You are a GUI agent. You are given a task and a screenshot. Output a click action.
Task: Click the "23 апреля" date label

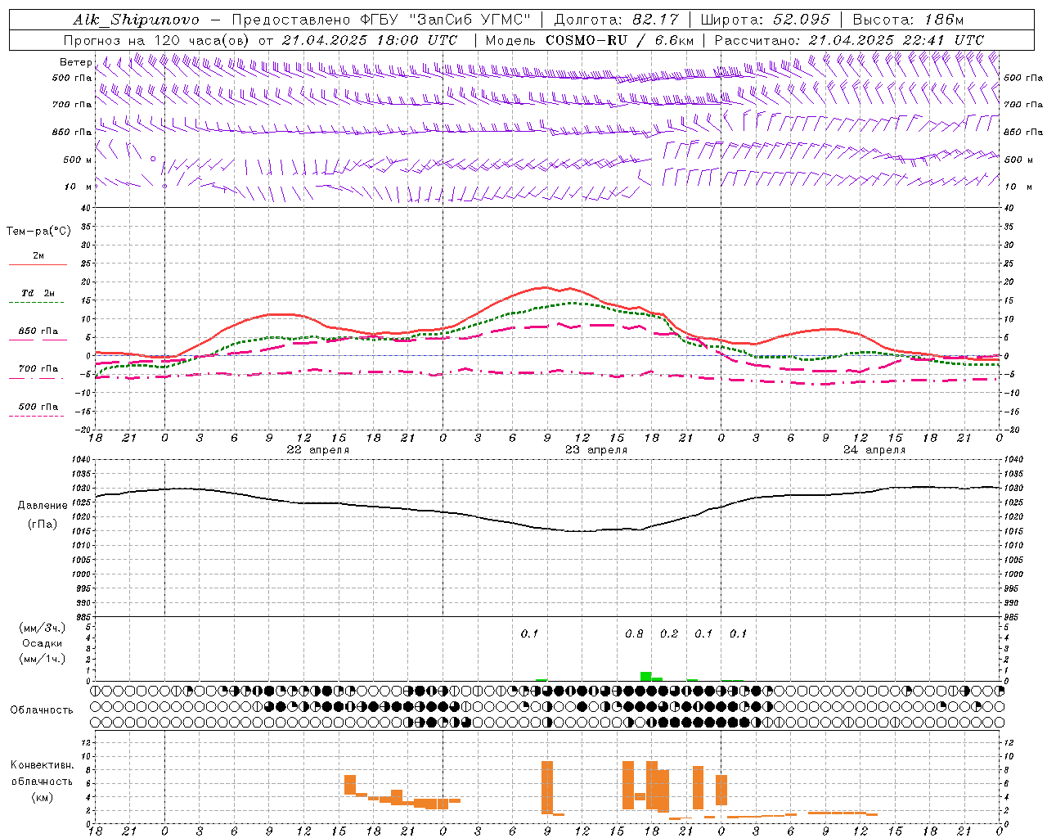point(596,450)
